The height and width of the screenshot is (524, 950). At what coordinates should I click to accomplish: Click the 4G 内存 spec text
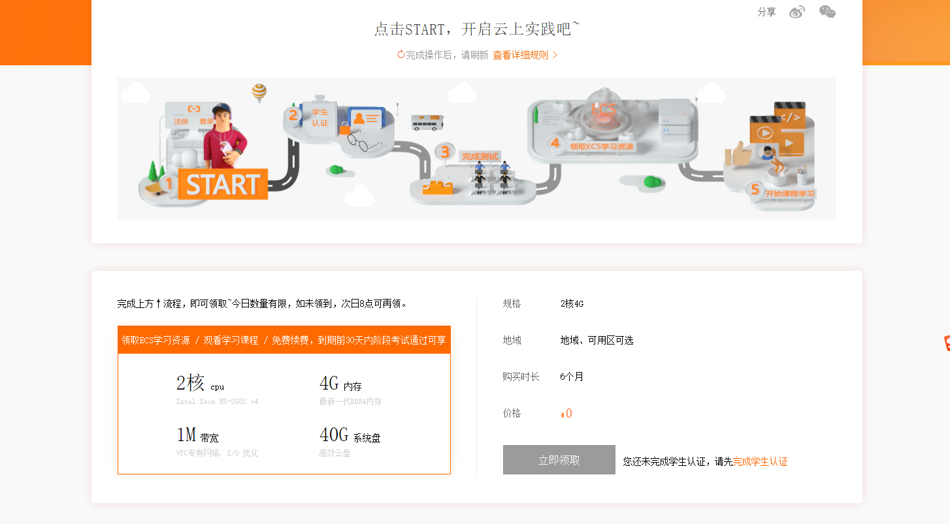(x=340, y=384)
